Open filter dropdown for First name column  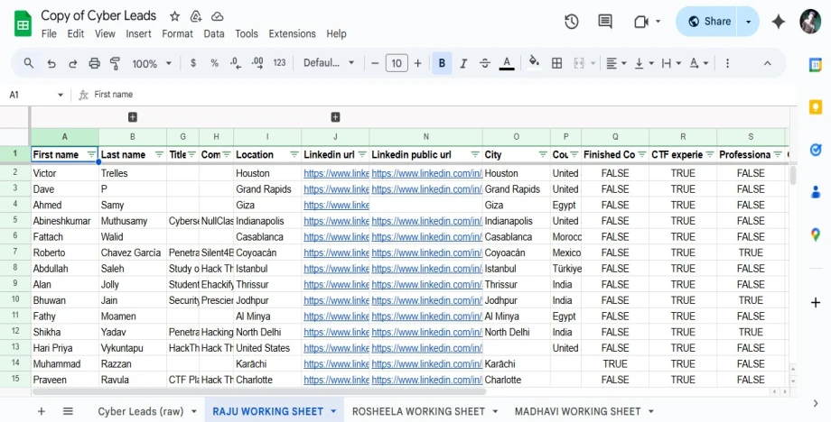(91, 154)
